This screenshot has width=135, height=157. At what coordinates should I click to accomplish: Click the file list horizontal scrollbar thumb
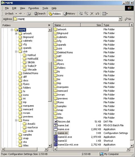click(x=83, y=149)
